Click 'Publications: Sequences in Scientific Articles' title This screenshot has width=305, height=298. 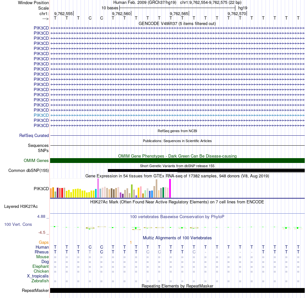tap(177, 141)
